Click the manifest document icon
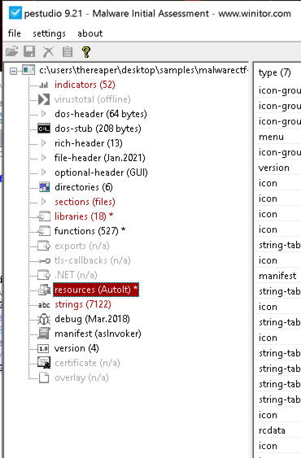Image resolution: width=301 pixels, height=458 pixels. 44,334
